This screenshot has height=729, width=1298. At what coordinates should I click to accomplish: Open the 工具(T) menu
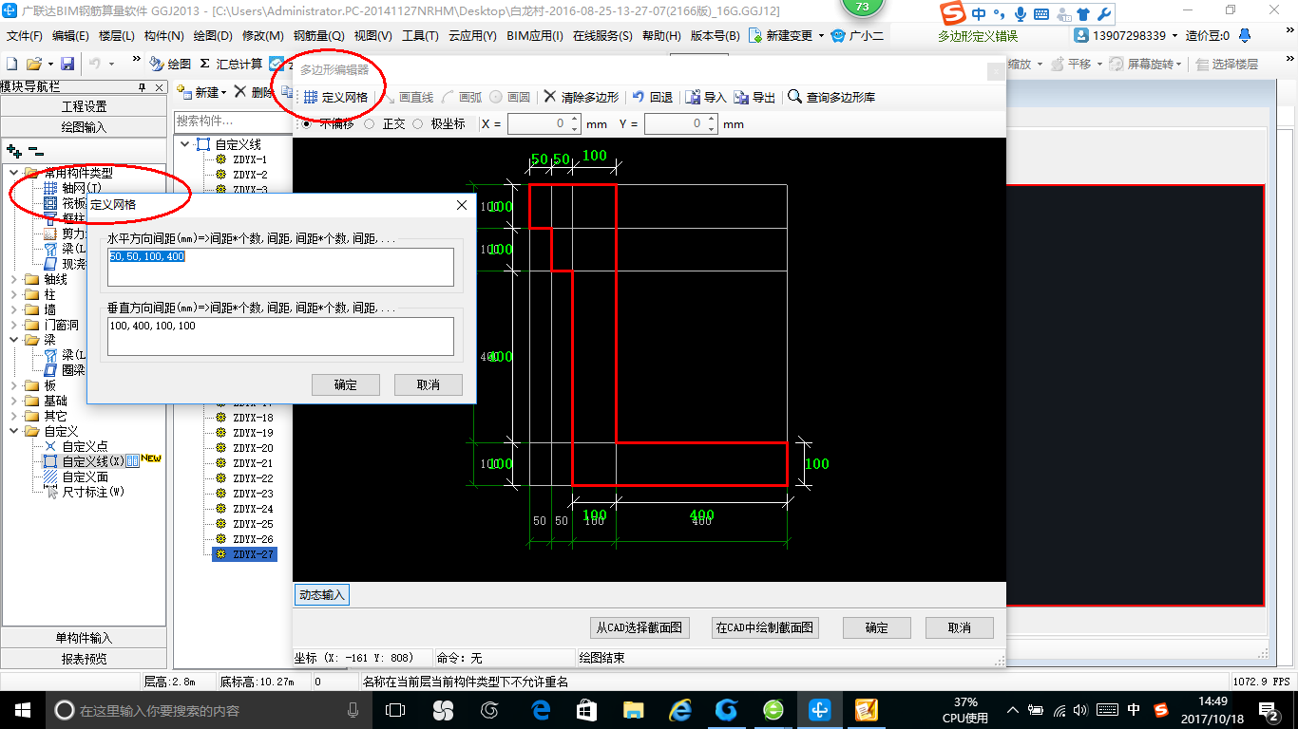pos(420,36)
